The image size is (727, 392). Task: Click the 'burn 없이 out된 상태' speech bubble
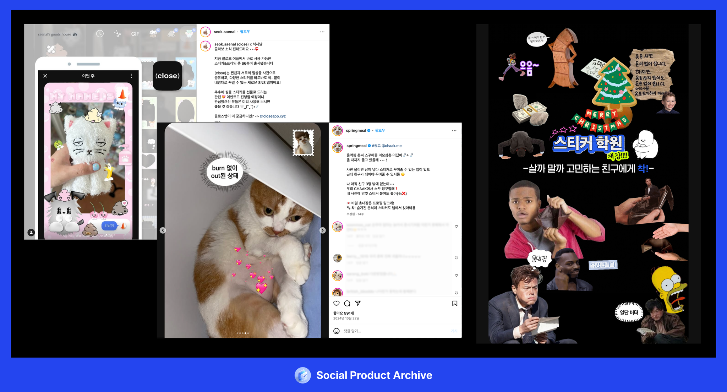(x=224, y=172)
